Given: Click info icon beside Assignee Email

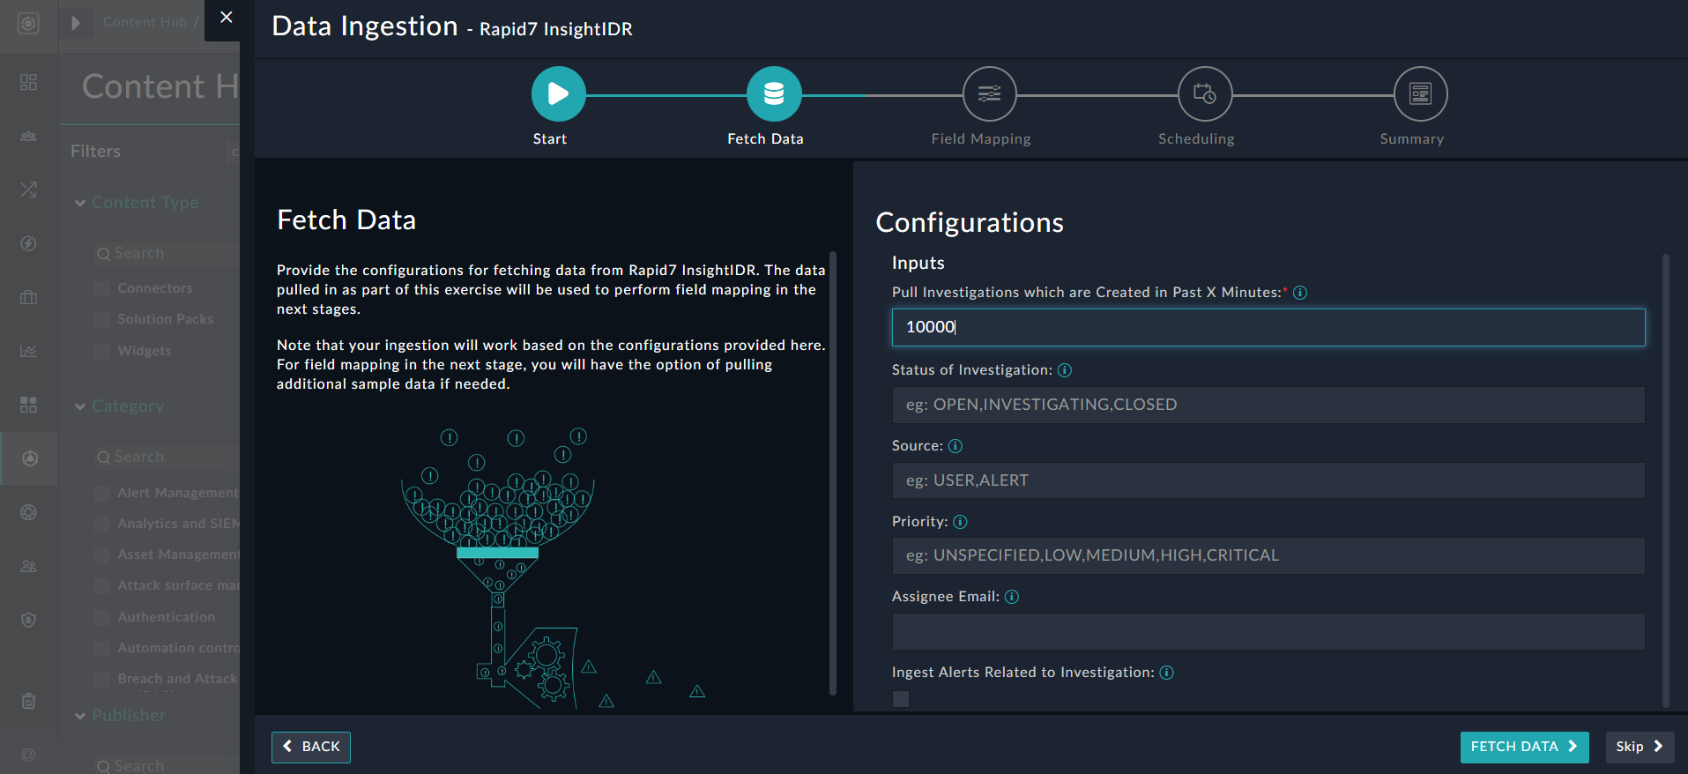Looking at the screenshot, I should pos(1011,597).
